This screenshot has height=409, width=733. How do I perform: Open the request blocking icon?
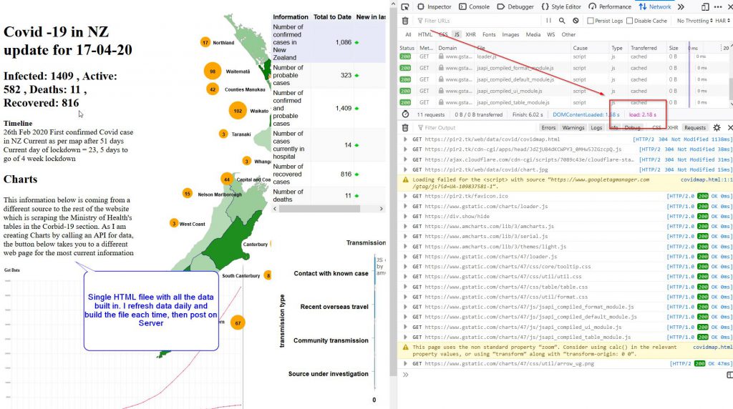tap(576, 21)
